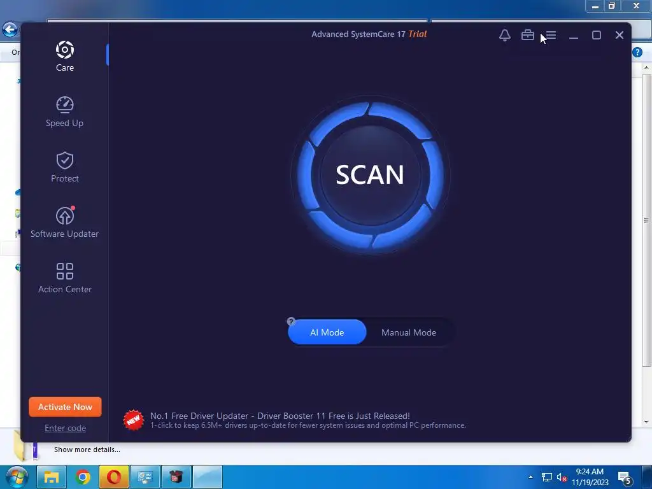Open the Enter code link
This screenshot has width=652, height=489.
pos(66,428)
